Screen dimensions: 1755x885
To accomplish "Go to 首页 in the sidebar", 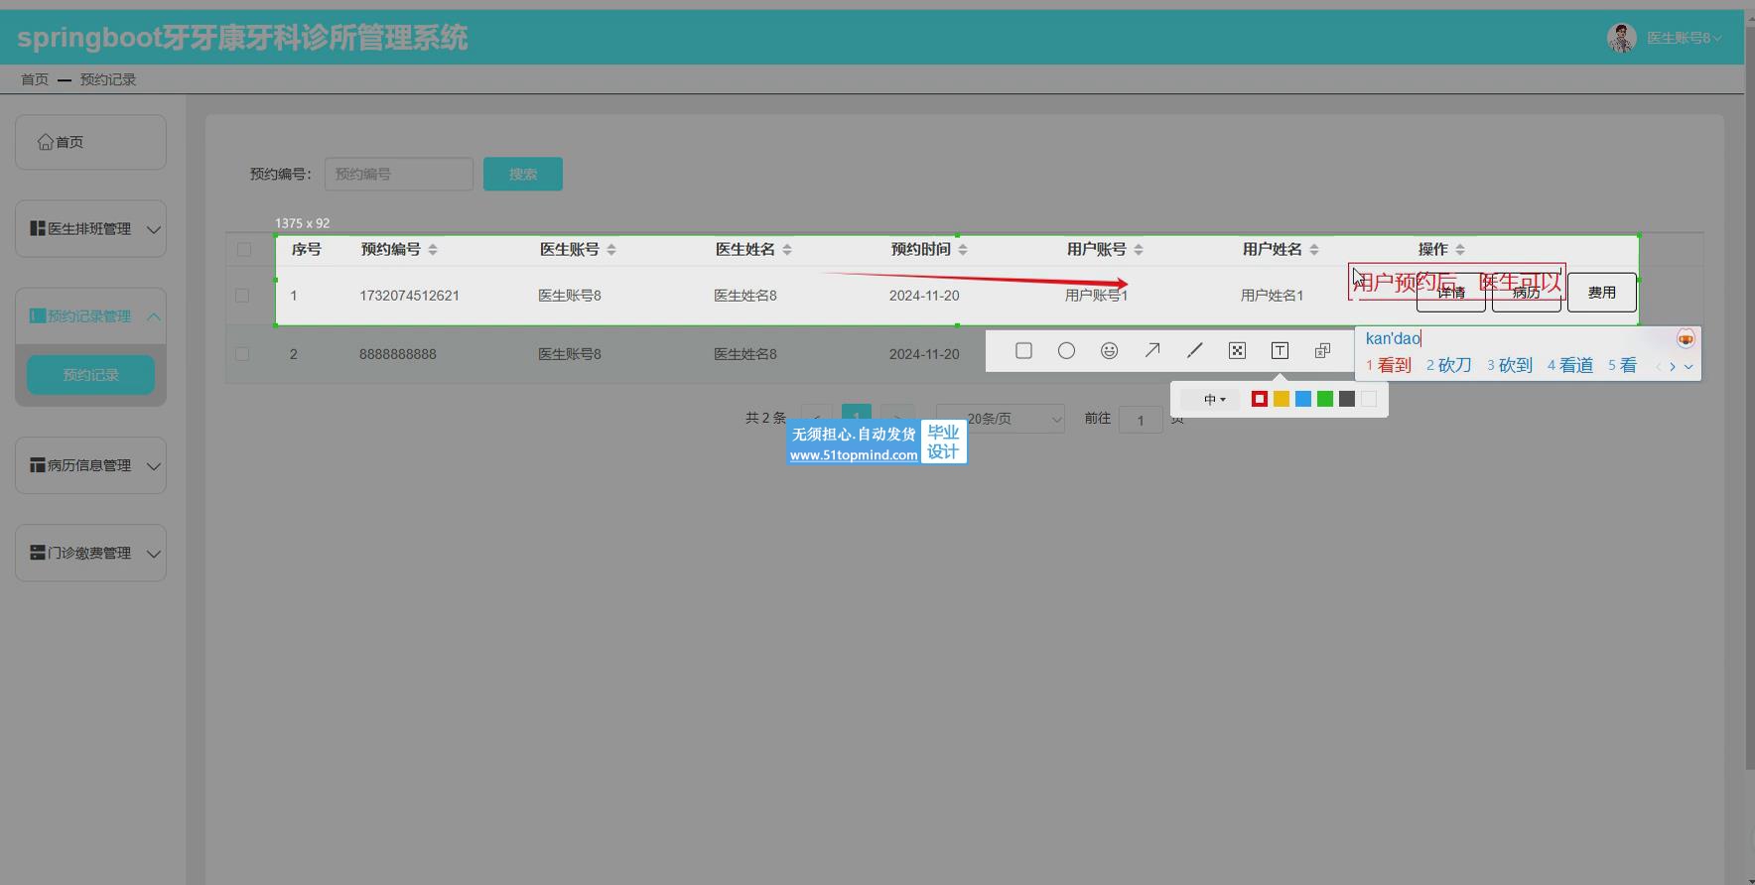I will pos(90,142).
